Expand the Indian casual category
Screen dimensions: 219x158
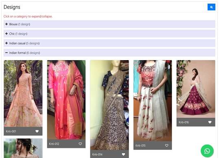pos(109,43)
